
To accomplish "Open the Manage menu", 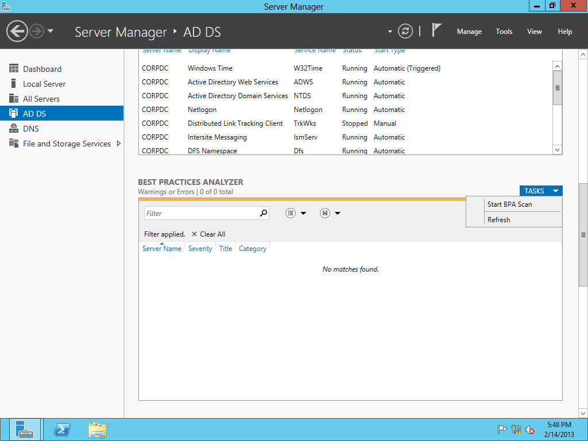I will point(469,32).
